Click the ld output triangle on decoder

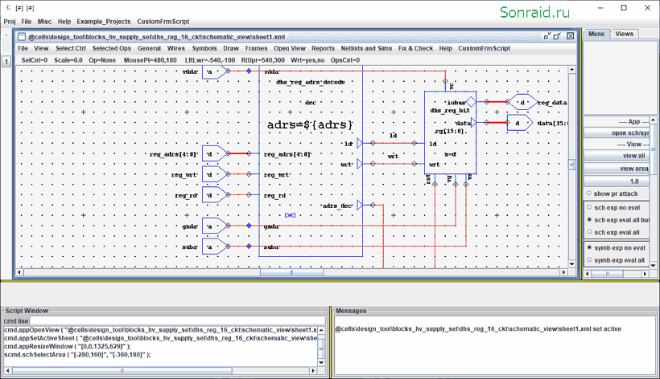(x=360, y=144)
